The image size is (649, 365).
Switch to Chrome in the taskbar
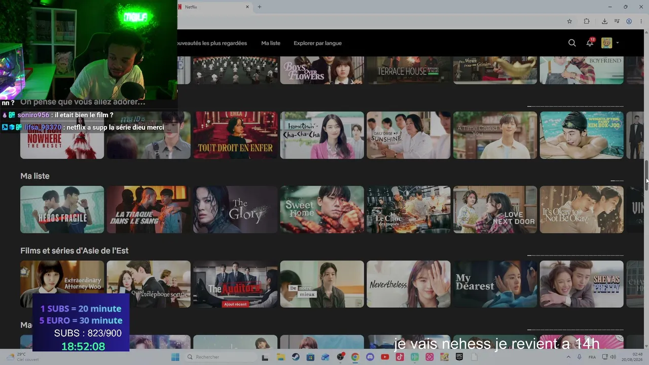[355, 357]
